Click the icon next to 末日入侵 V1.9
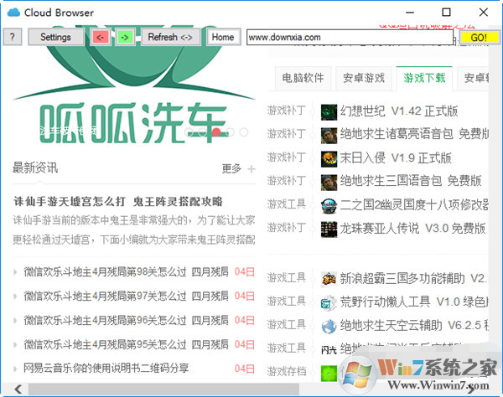Image resolution: width=503 pixels, height=397 pixels. pyautogui.click(x=329, y=159)
